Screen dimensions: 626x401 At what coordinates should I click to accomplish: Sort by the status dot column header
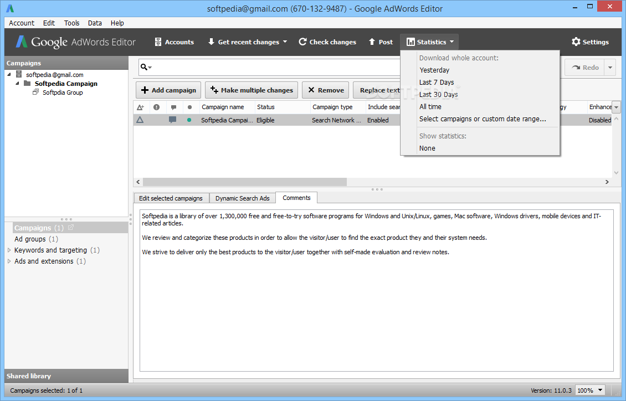point(189,107)
